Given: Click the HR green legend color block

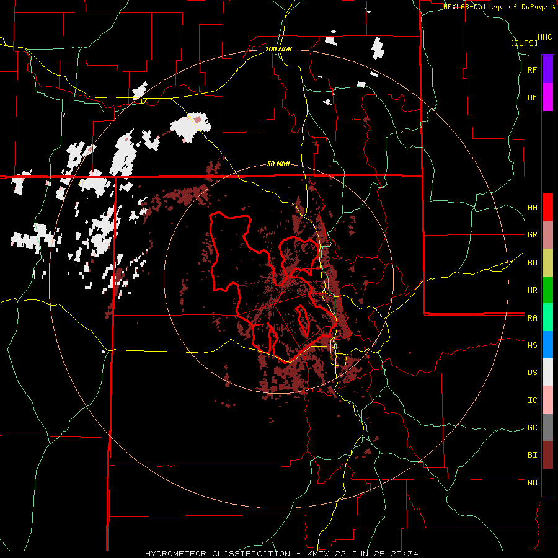Looking at the screenshot, I should click(547, 290).
